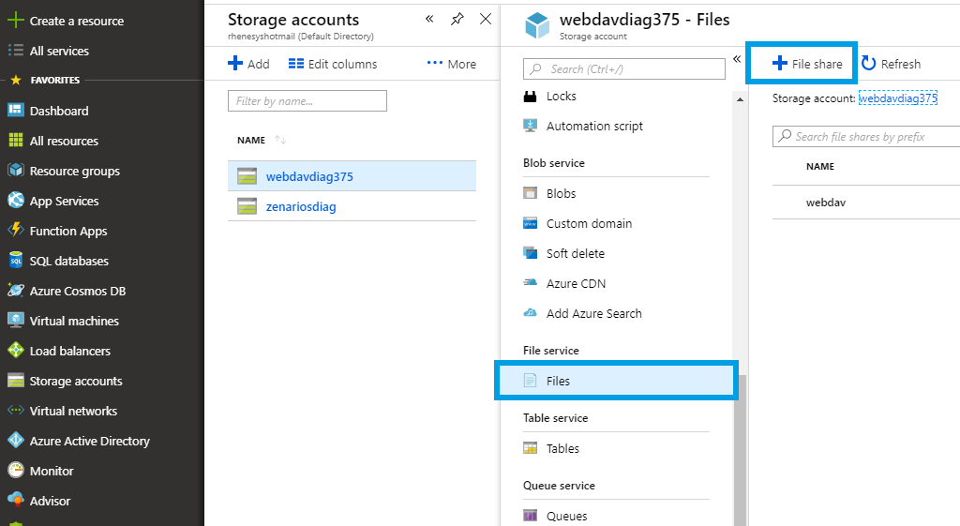Viewport: 960px width, 526px height.
Task: Collapse the resource menu with double chevron
Action: pos(737,59)
